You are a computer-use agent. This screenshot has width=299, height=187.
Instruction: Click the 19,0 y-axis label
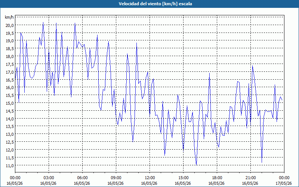(x=10, y=41)
